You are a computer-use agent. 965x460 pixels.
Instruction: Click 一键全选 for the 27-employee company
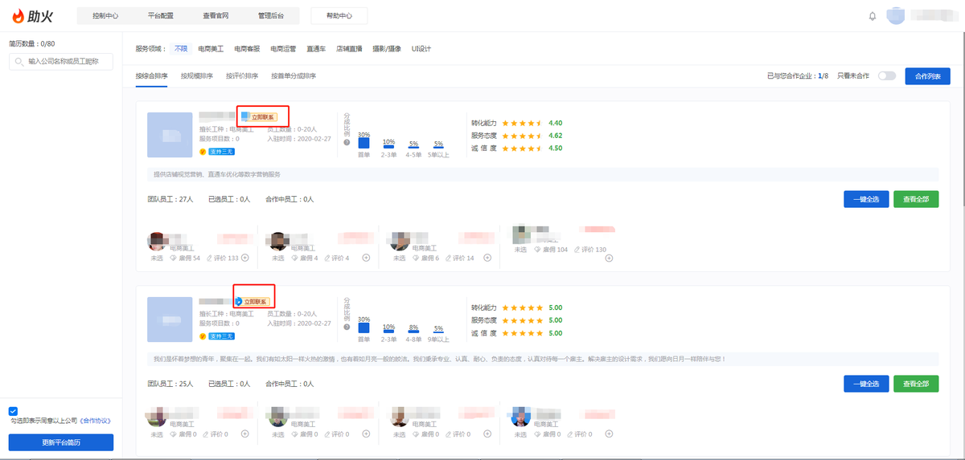pos(866,199)
